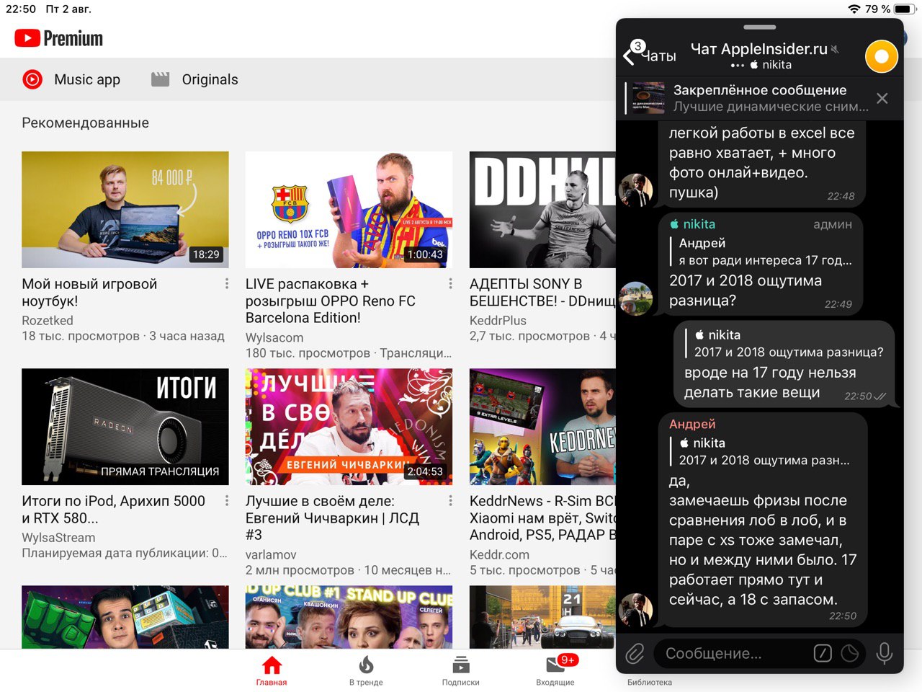Open options for "Мой новый игровой ноутбук!" video

(227, 284)
